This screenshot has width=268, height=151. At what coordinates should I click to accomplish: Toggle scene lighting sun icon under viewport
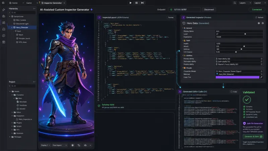[73, 145]
